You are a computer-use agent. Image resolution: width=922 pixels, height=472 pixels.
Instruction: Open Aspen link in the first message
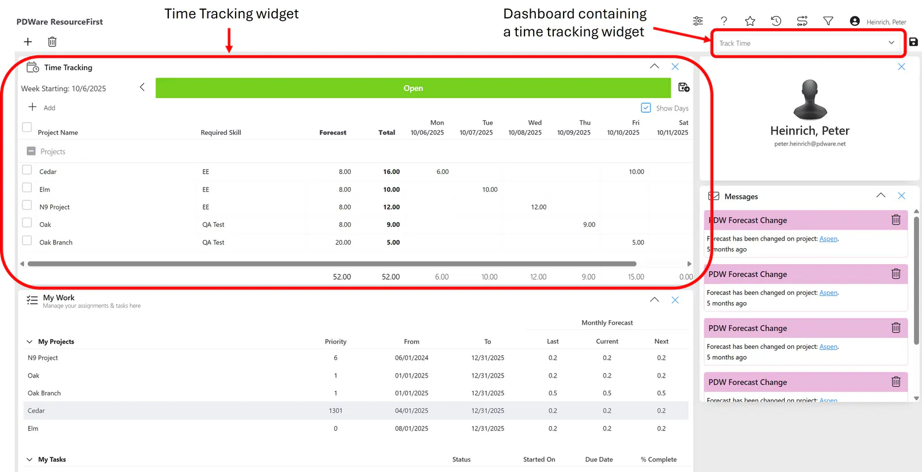pyautogui.click(x=828, y=239)
